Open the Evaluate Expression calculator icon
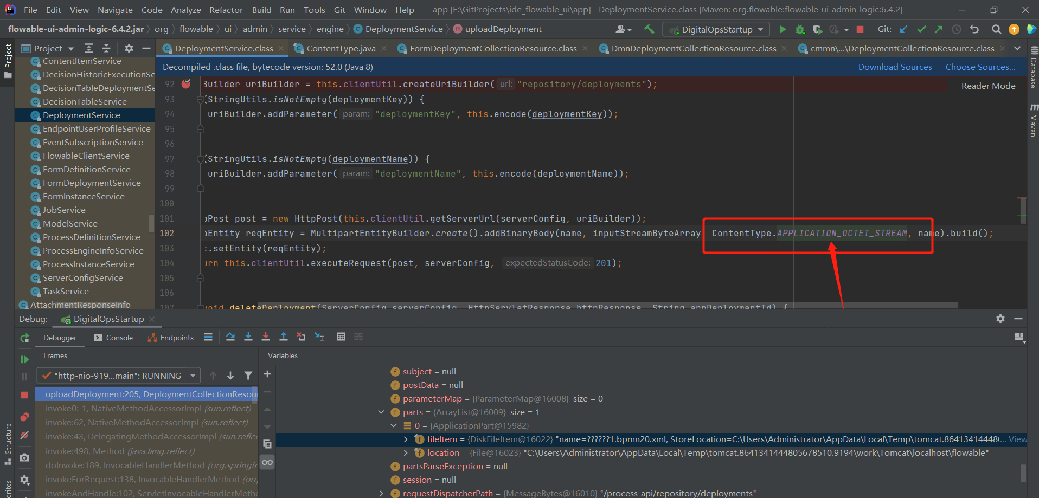 (x=341, y=337)
